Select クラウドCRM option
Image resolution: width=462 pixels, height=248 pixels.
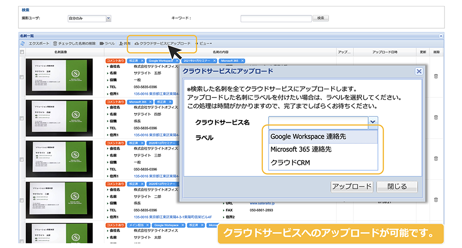[x=323, y=163]
